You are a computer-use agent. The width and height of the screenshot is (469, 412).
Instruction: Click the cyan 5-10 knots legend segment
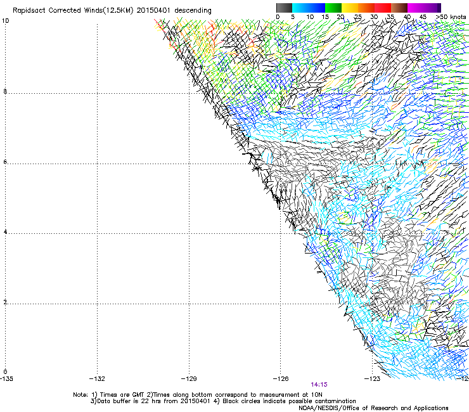(300, 8)
